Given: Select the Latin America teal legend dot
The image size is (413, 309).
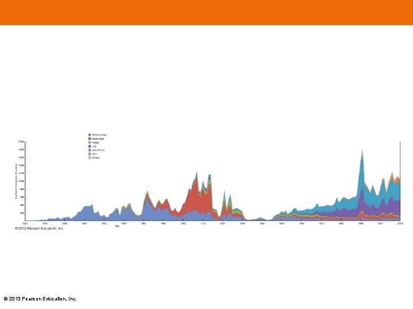Looking at the screenshot, I should pos(89,150).
